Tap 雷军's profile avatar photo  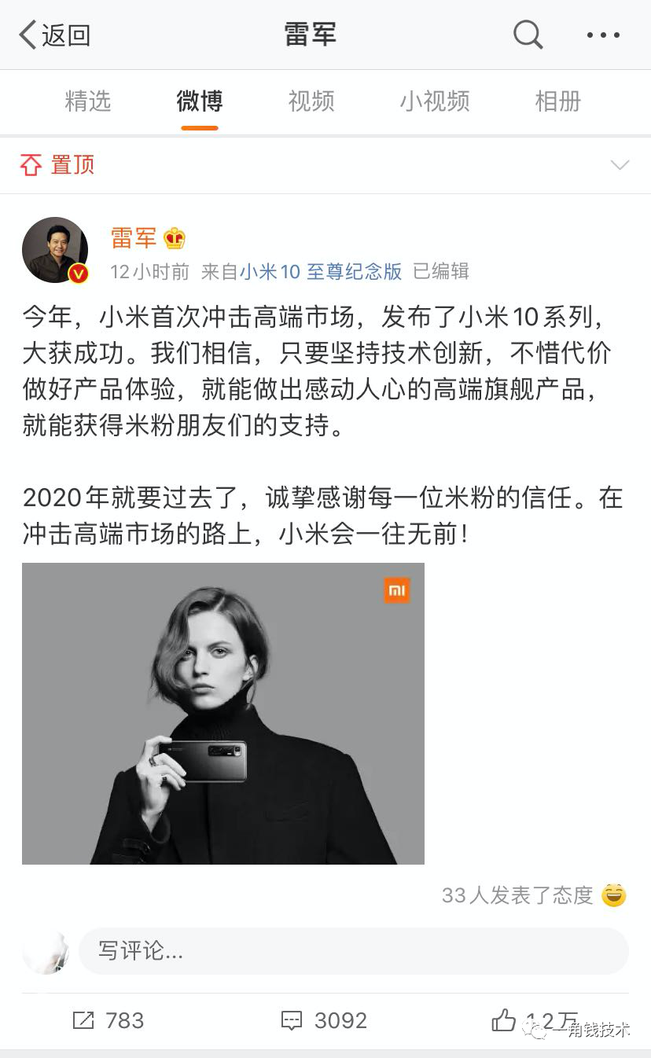tap(55, 250)
